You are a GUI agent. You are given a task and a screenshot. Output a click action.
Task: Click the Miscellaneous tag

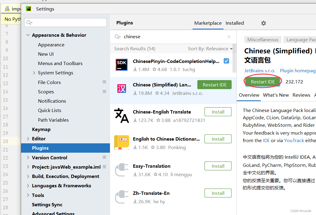[263, 40]
